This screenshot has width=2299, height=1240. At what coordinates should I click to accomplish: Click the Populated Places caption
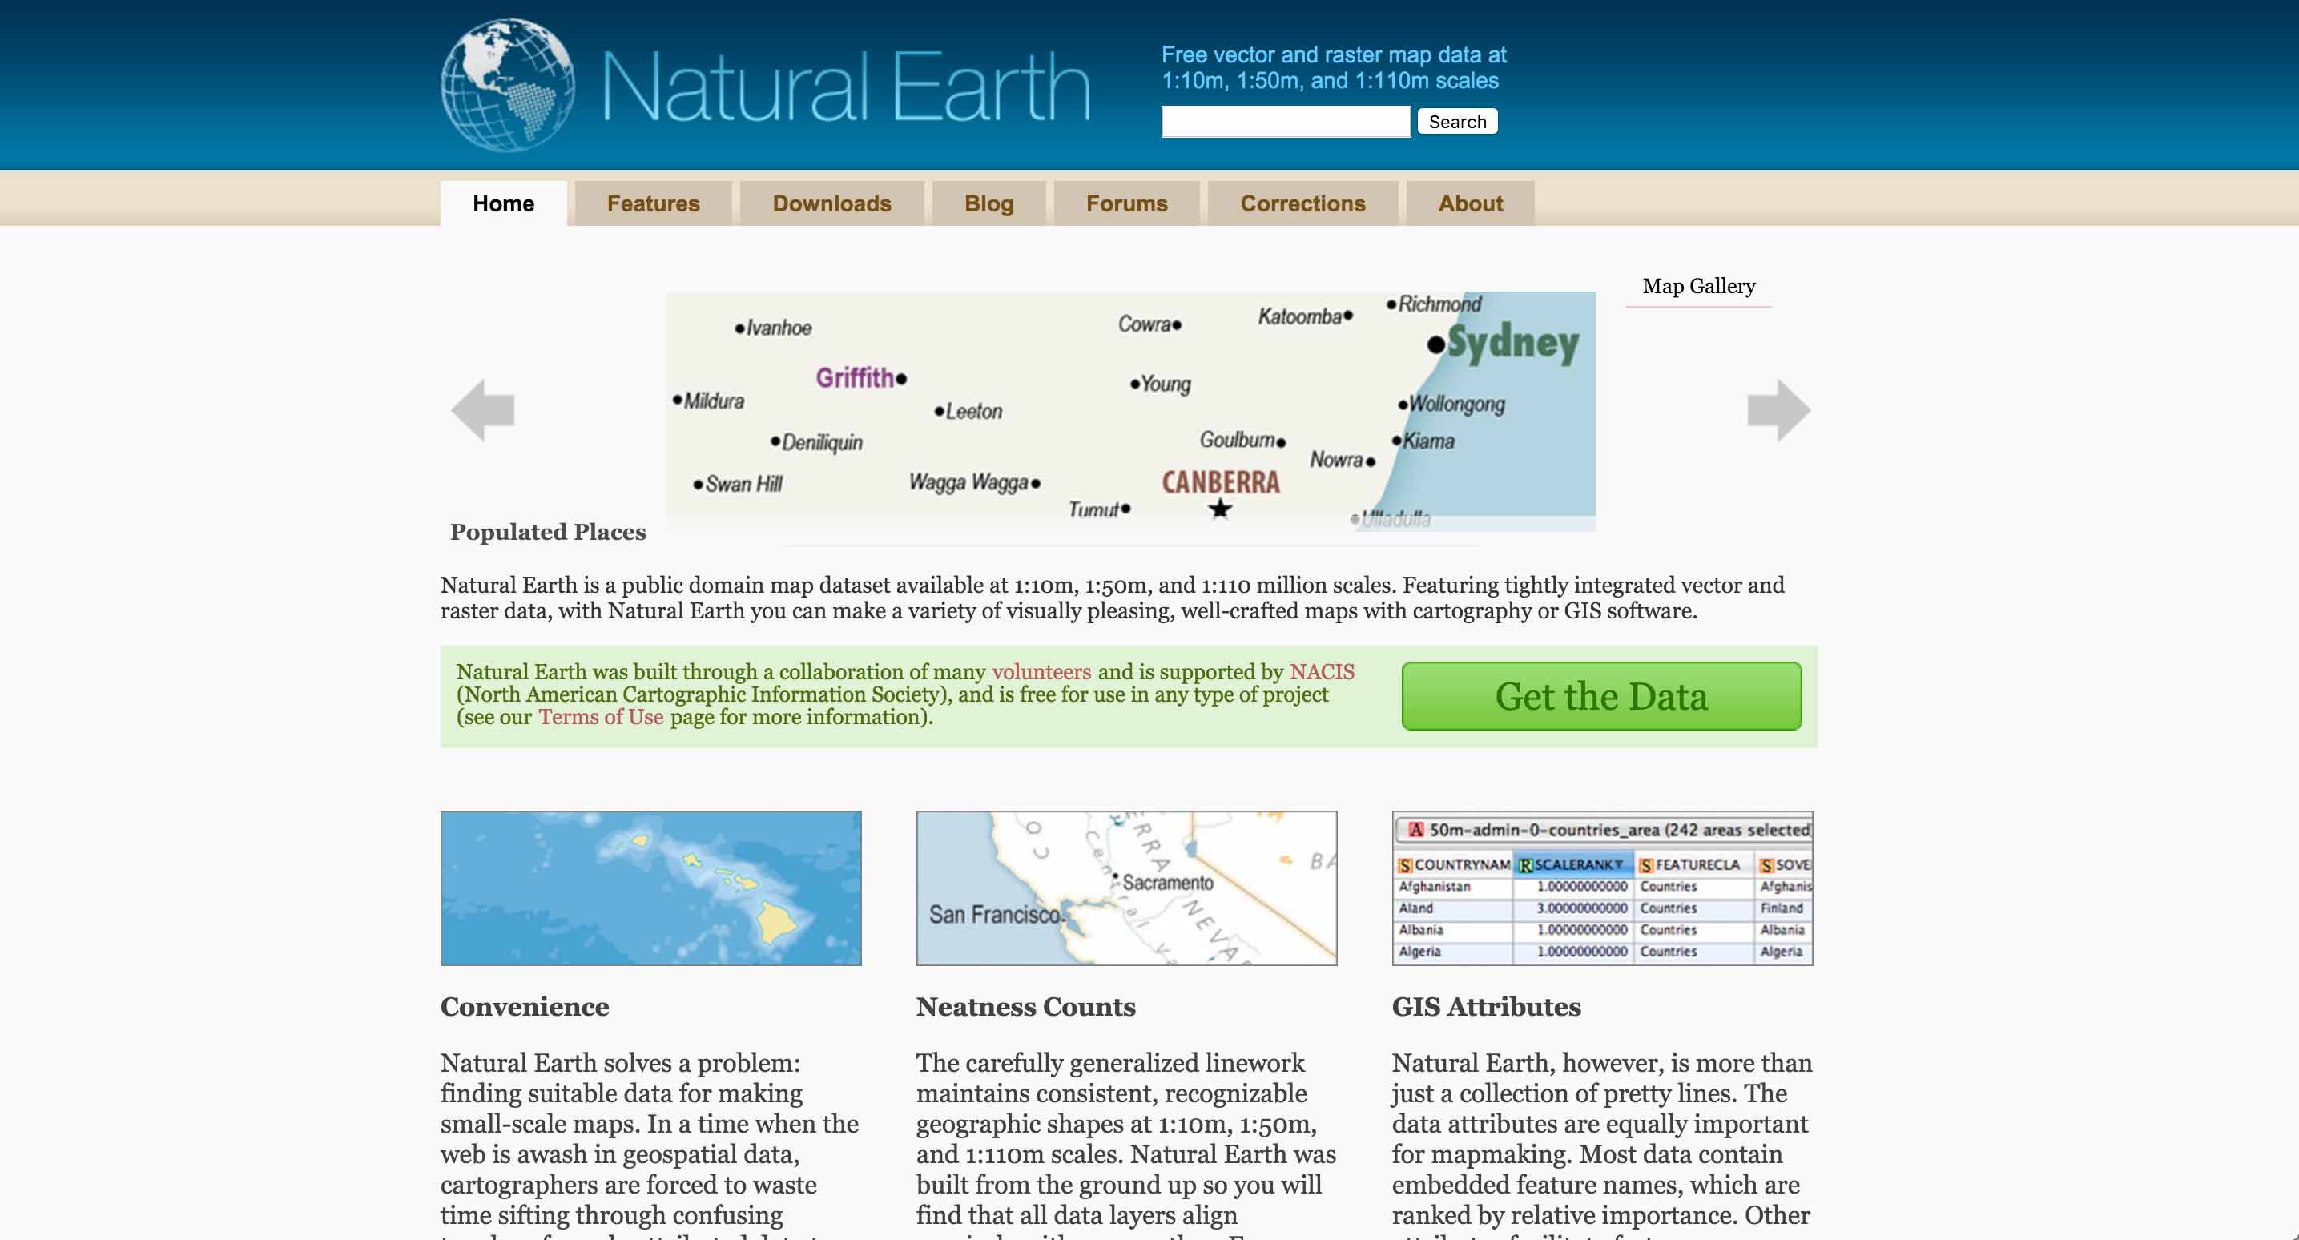[548, 532]
